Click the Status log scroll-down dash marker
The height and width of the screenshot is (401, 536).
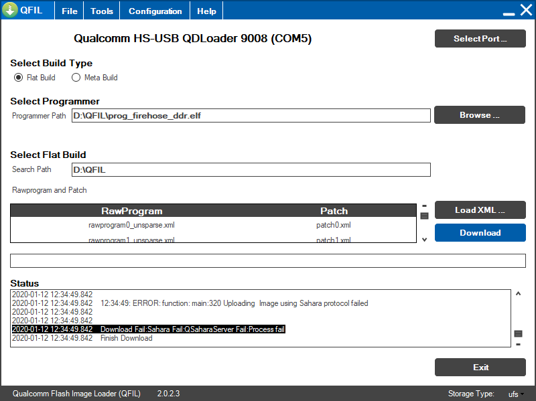tap(518, 344)
